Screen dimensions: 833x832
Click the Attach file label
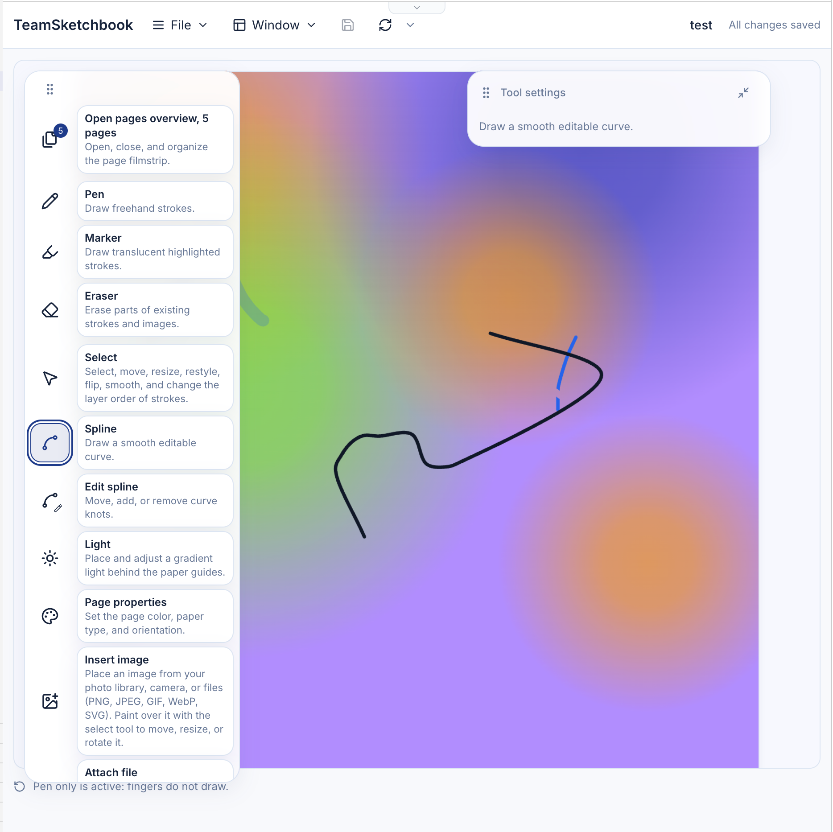(x=111, y=772)
